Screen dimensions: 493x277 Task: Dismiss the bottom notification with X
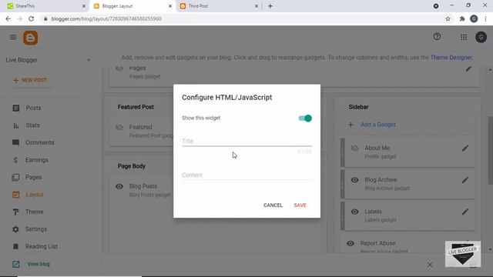tap(430, 265)
